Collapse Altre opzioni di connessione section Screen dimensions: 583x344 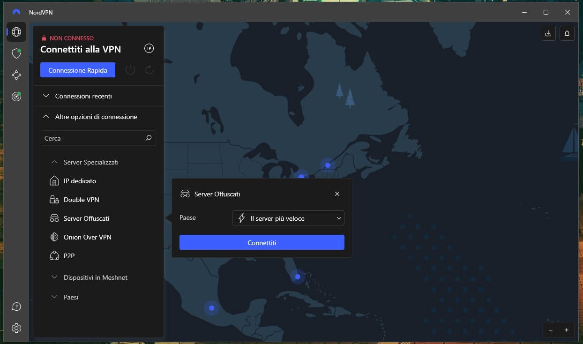pos(98,117)
